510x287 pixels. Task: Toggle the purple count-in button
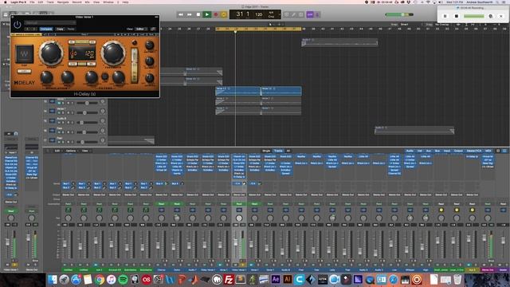[310, 14]
